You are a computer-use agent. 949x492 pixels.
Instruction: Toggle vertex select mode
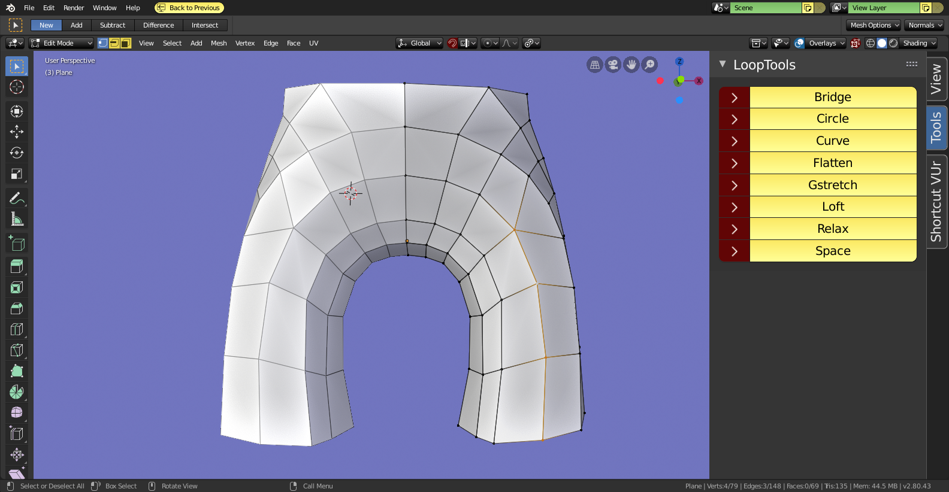103,43
